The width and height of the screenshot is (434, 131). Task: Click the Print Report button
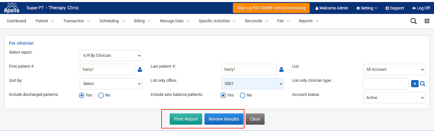click(x=186, y=119)
